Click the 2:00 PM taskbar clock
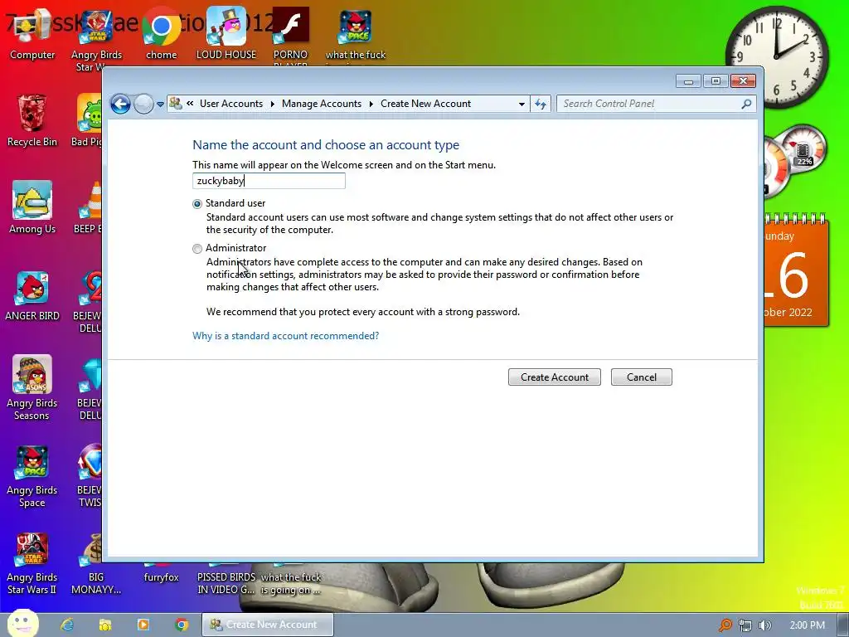This screenshot has width=849, height=637. 807,625
